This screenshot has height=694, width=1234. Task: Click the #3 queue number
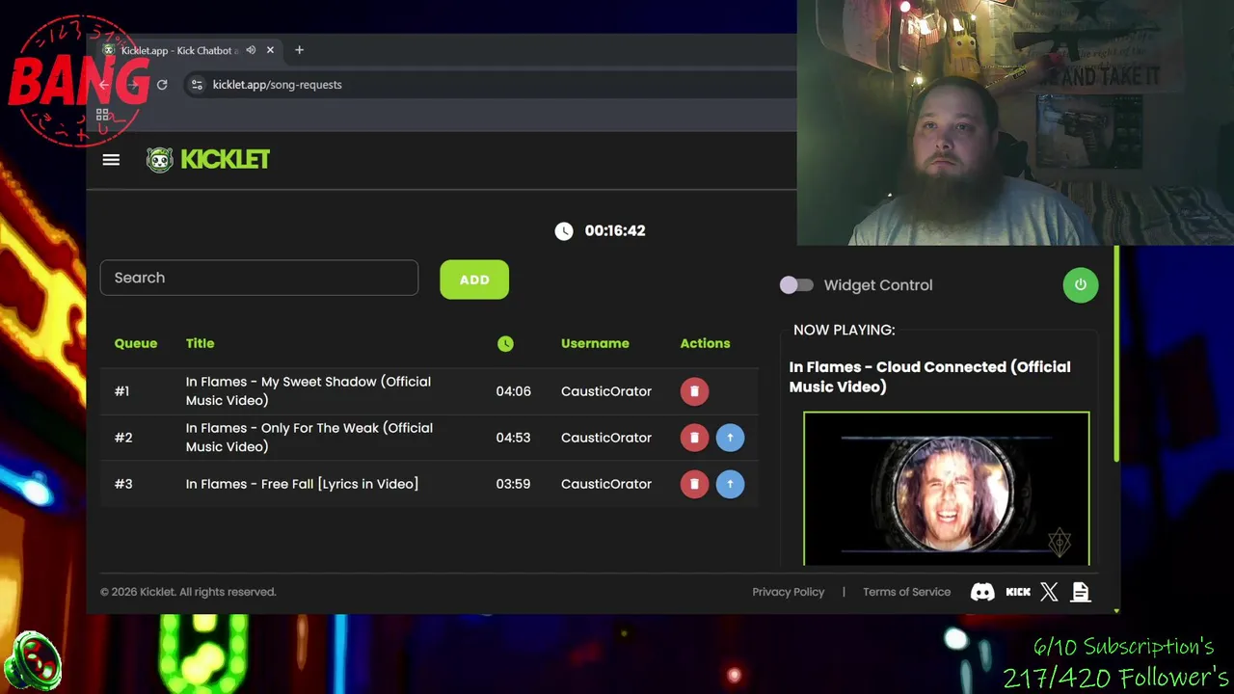coord(123,484)
